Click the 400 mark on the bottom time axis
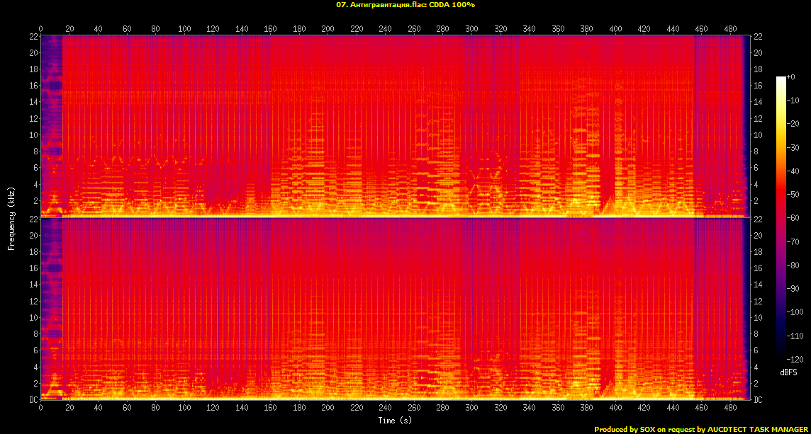Viewport: 811px width, 434px height. pyautogui.click(x=615, y=409)
